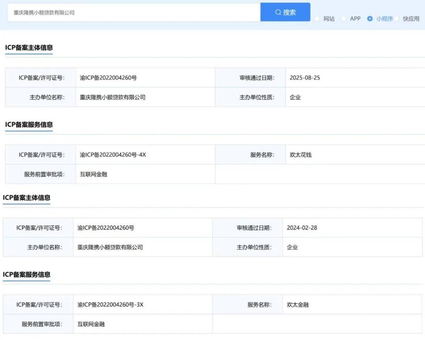Click 企业 in the first 主办单位性质 row
The image size is (425, 340).
pos(296,97)
